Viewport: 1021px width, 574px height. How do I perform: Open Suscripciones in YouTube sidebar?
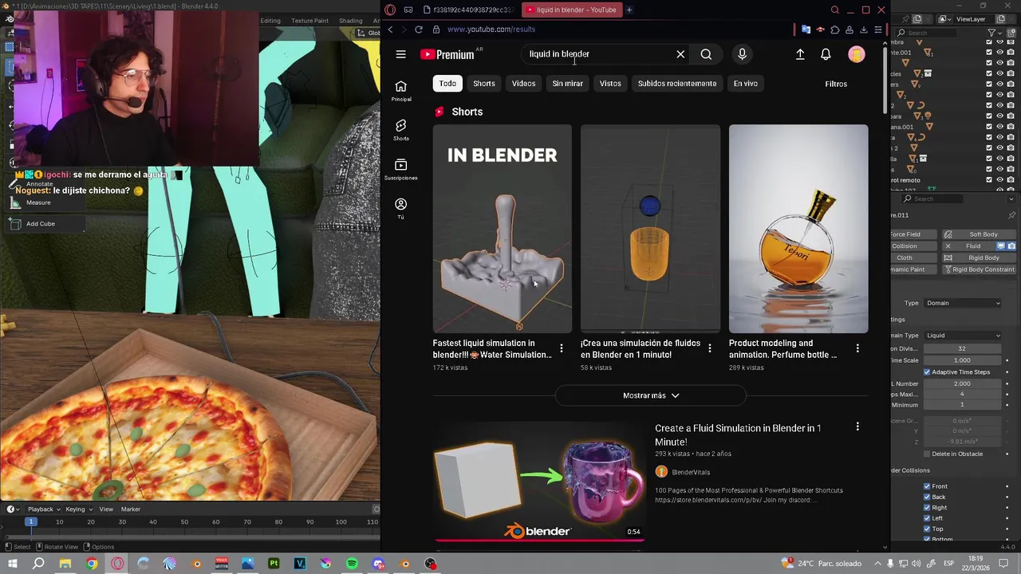(x=401, y=169)
